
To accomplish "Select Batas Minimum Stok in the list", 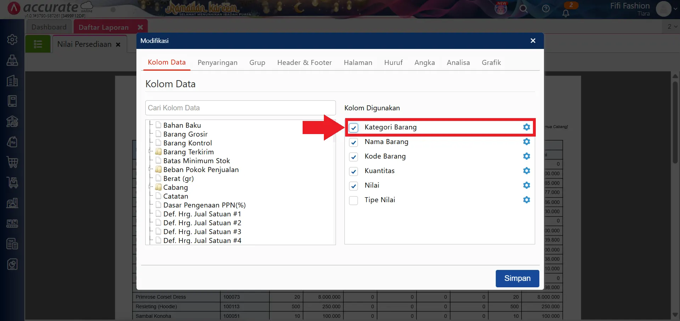I will pos(196,161).
